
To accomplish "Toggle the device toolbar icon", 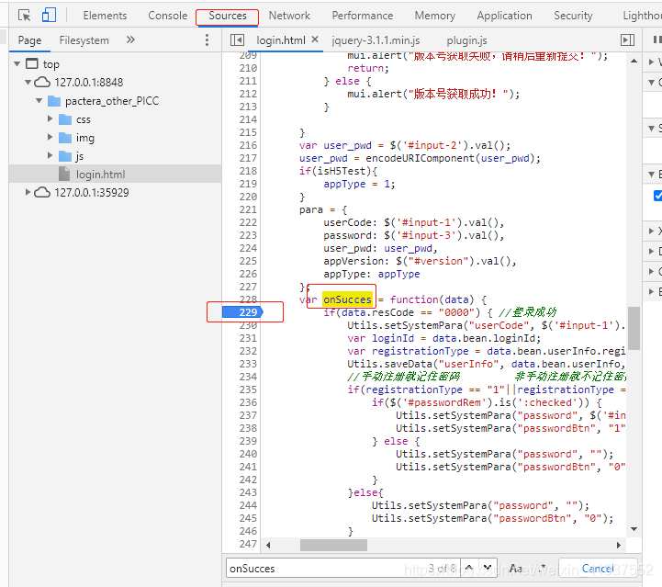I will (49, 16).
